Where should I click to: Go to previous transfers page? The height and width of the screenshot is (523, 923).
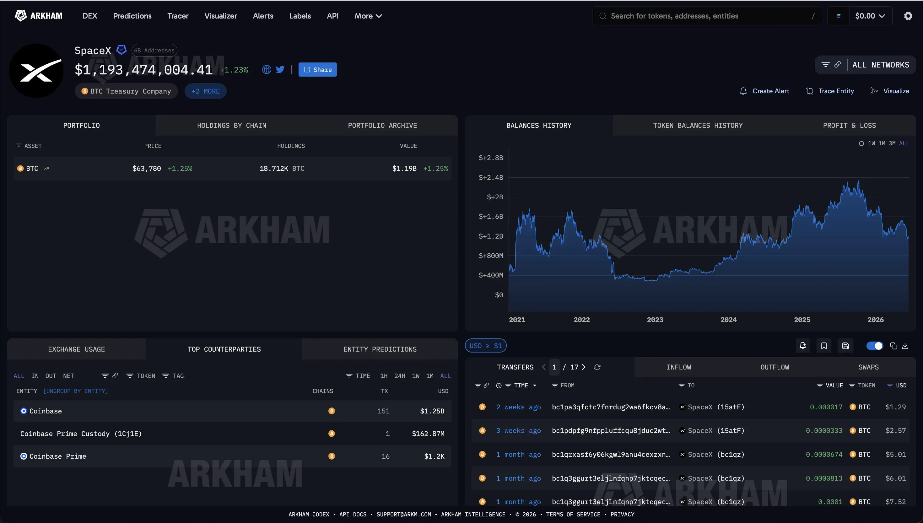point(544,367)
